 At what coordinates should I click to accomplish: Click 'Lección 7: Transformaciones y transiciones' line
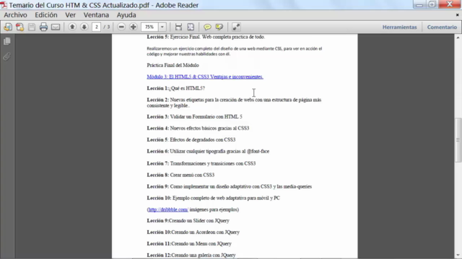click(x=201, y=163)
